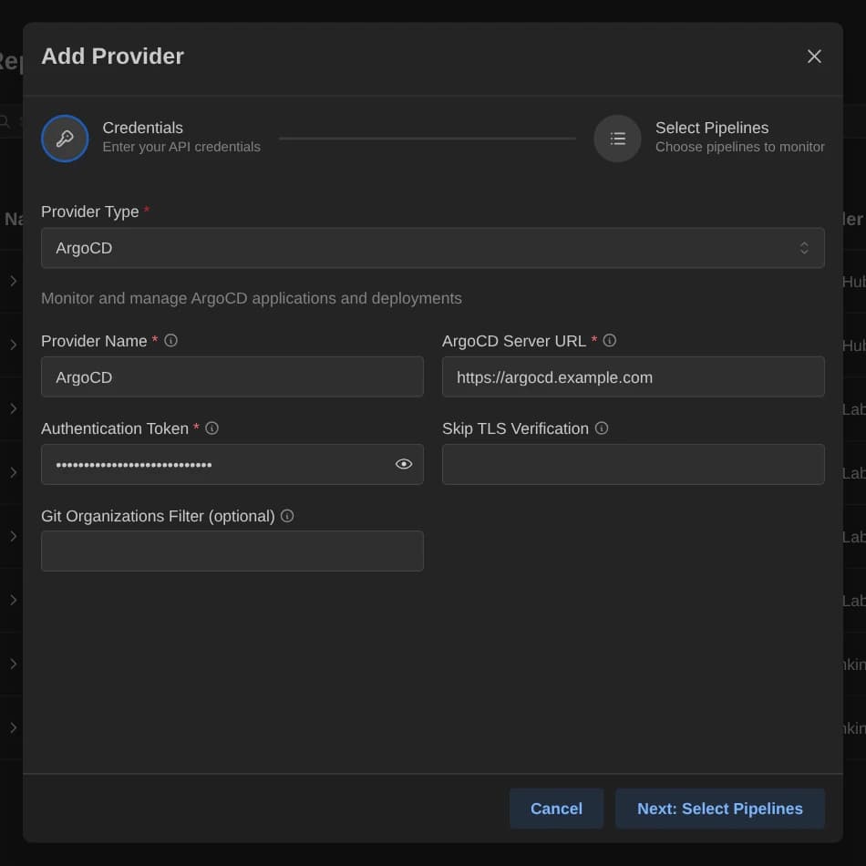Click the Cancel button
866x866 pixels.
click(556, 809)
